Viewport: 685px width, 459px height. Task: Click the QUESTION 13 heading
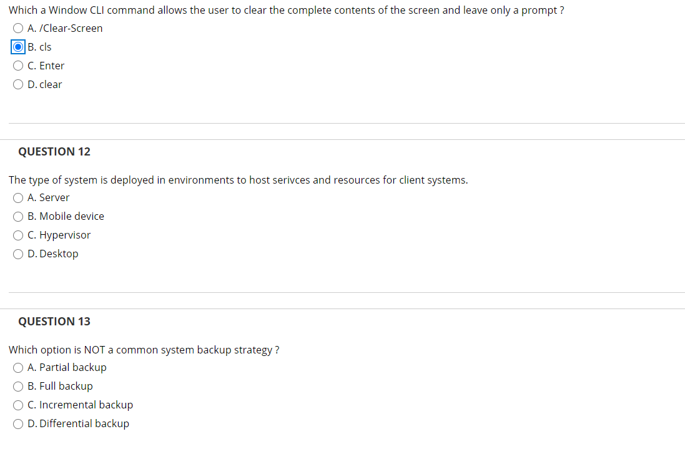(x=54, y=321)
